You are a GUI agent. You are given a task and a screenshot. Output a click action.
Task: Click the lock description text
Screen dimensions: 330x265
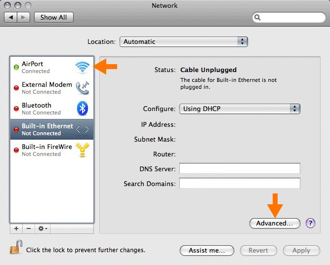coord(85,250)
